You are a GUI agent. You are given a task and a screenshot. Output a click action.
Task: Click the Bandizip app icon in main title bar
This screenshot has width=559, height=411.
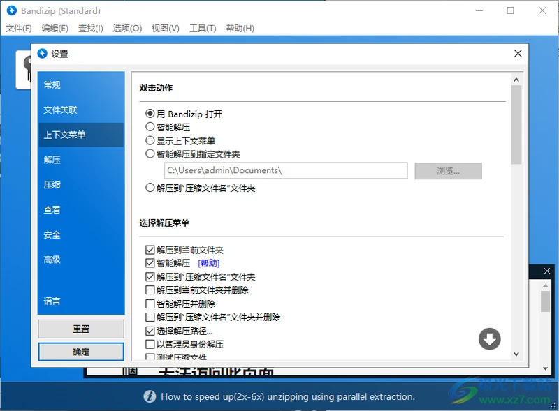[x=12, y=10]
